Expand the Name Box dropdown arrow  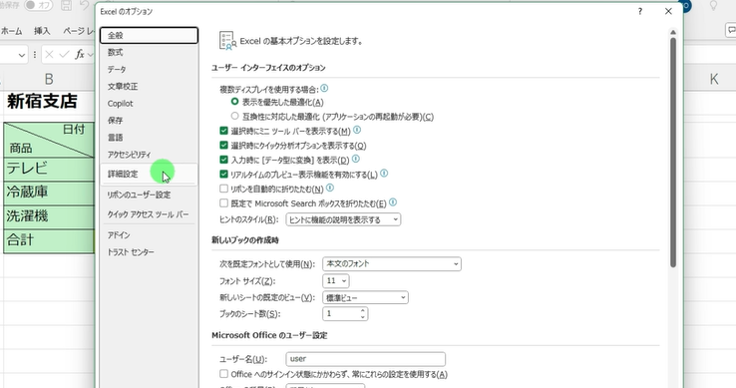coord(22,56)
